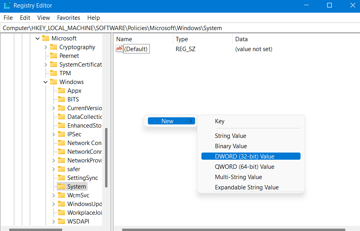Click the (Default) string value icon
Image resolution: width=360 pixels, height=231 pixels.
click(x=119, y=49)
